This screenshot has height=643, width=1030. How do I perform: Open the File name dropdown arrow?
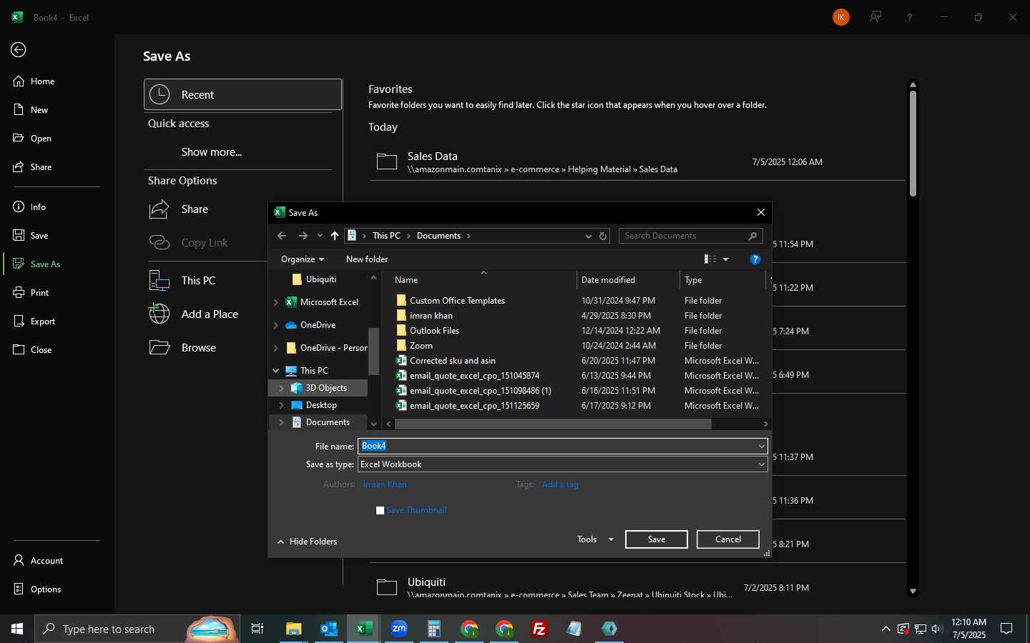[x=762, y=446]
